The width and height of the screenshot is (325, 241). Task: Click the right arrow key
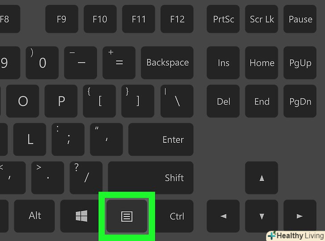tap(300, 216)
